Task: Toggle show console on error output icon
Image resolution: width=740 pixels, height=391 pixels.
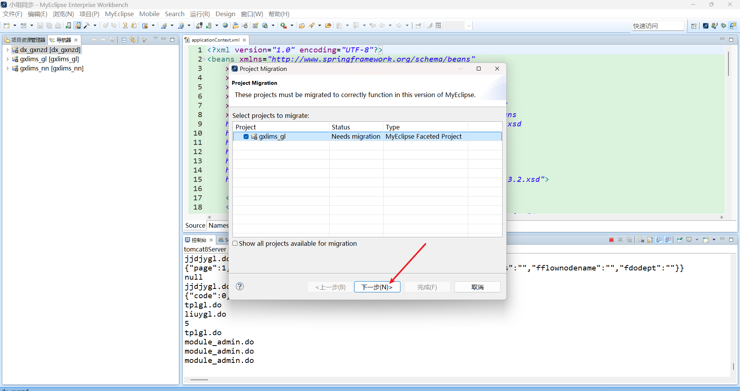Action: [668, 240]
